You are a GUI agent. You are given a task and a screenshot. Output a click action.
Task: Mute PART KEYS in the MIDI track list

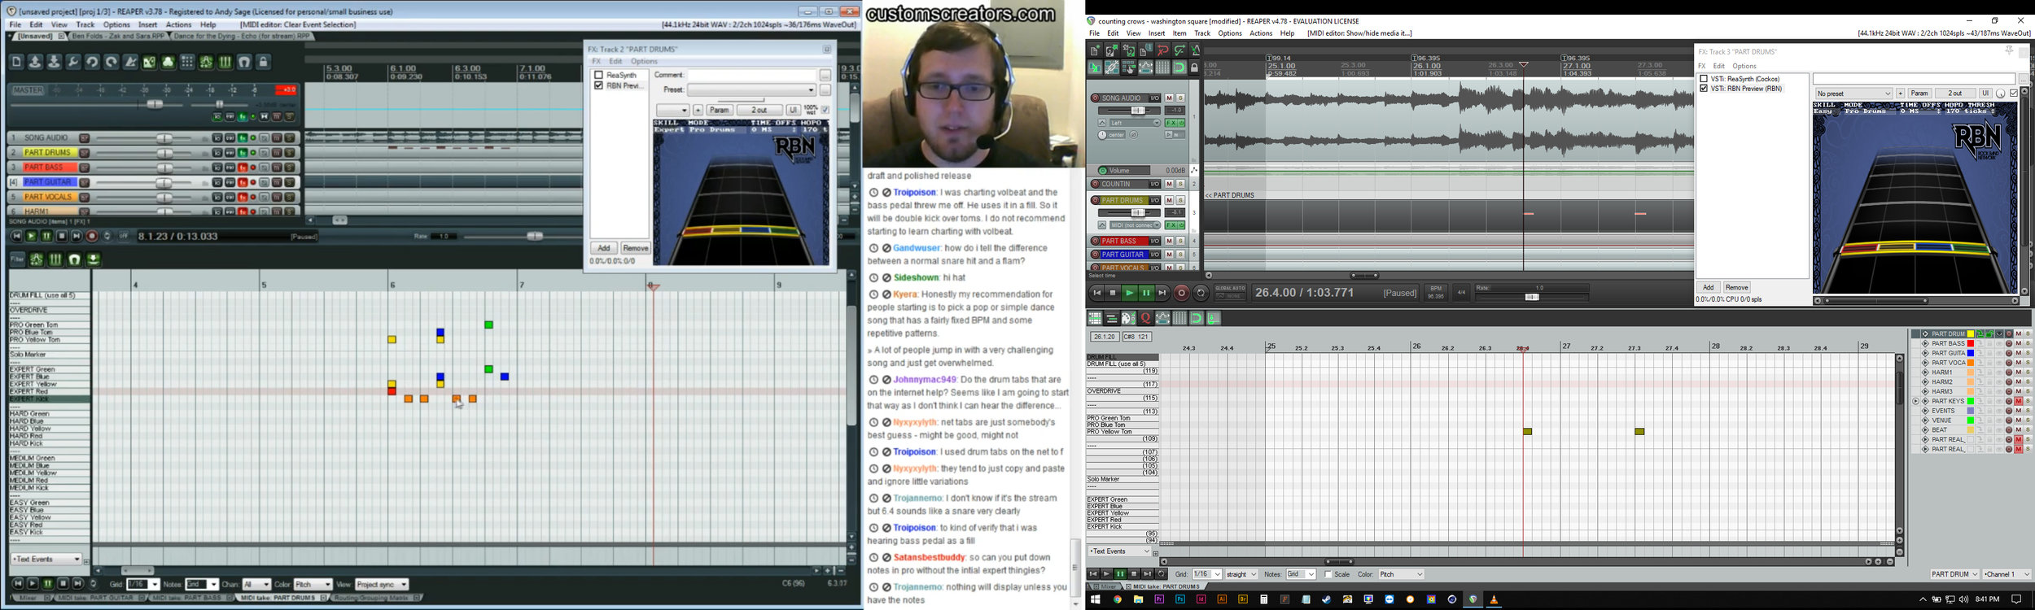pos(2019,401)
